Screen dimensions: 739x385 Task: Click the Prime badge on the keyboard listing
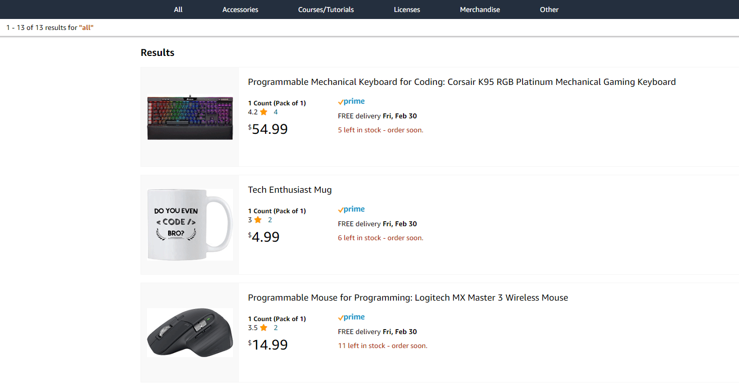click(351, 101)
